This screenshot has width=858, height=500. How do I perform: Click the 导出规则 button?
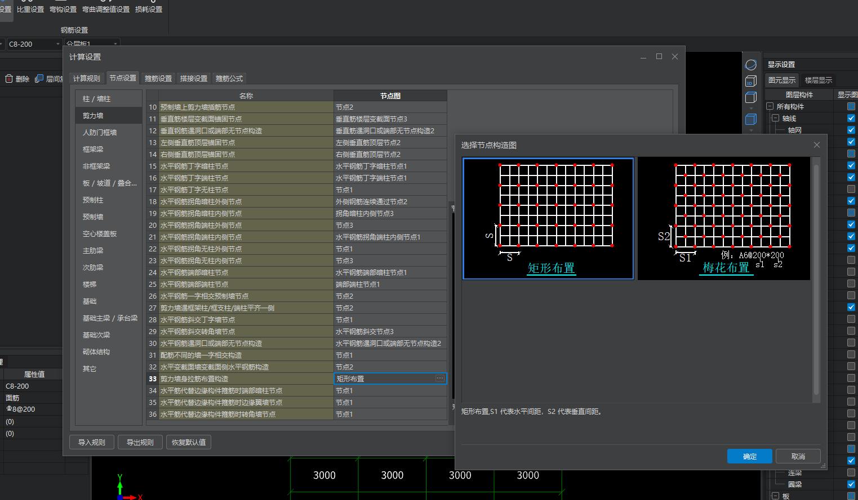(x=140, y=442)
